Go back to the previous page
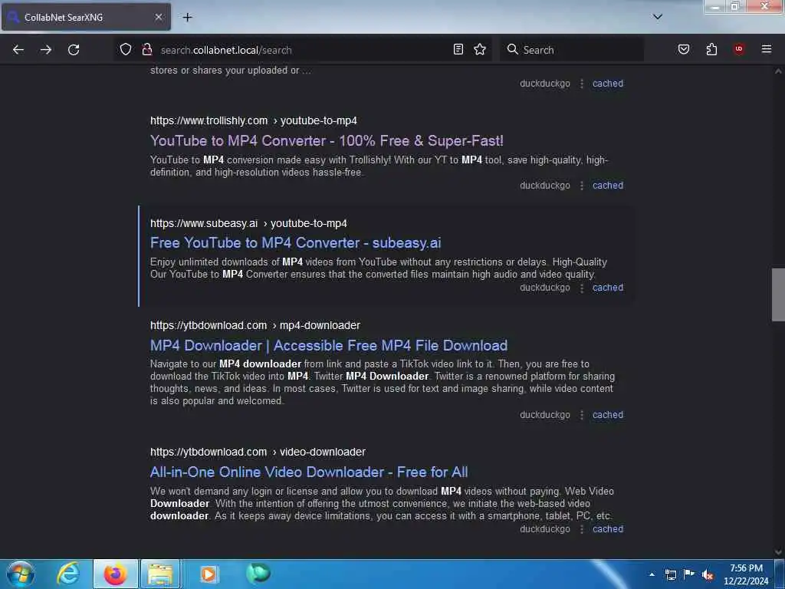785x589 pixels. click(x=18, y=50)
